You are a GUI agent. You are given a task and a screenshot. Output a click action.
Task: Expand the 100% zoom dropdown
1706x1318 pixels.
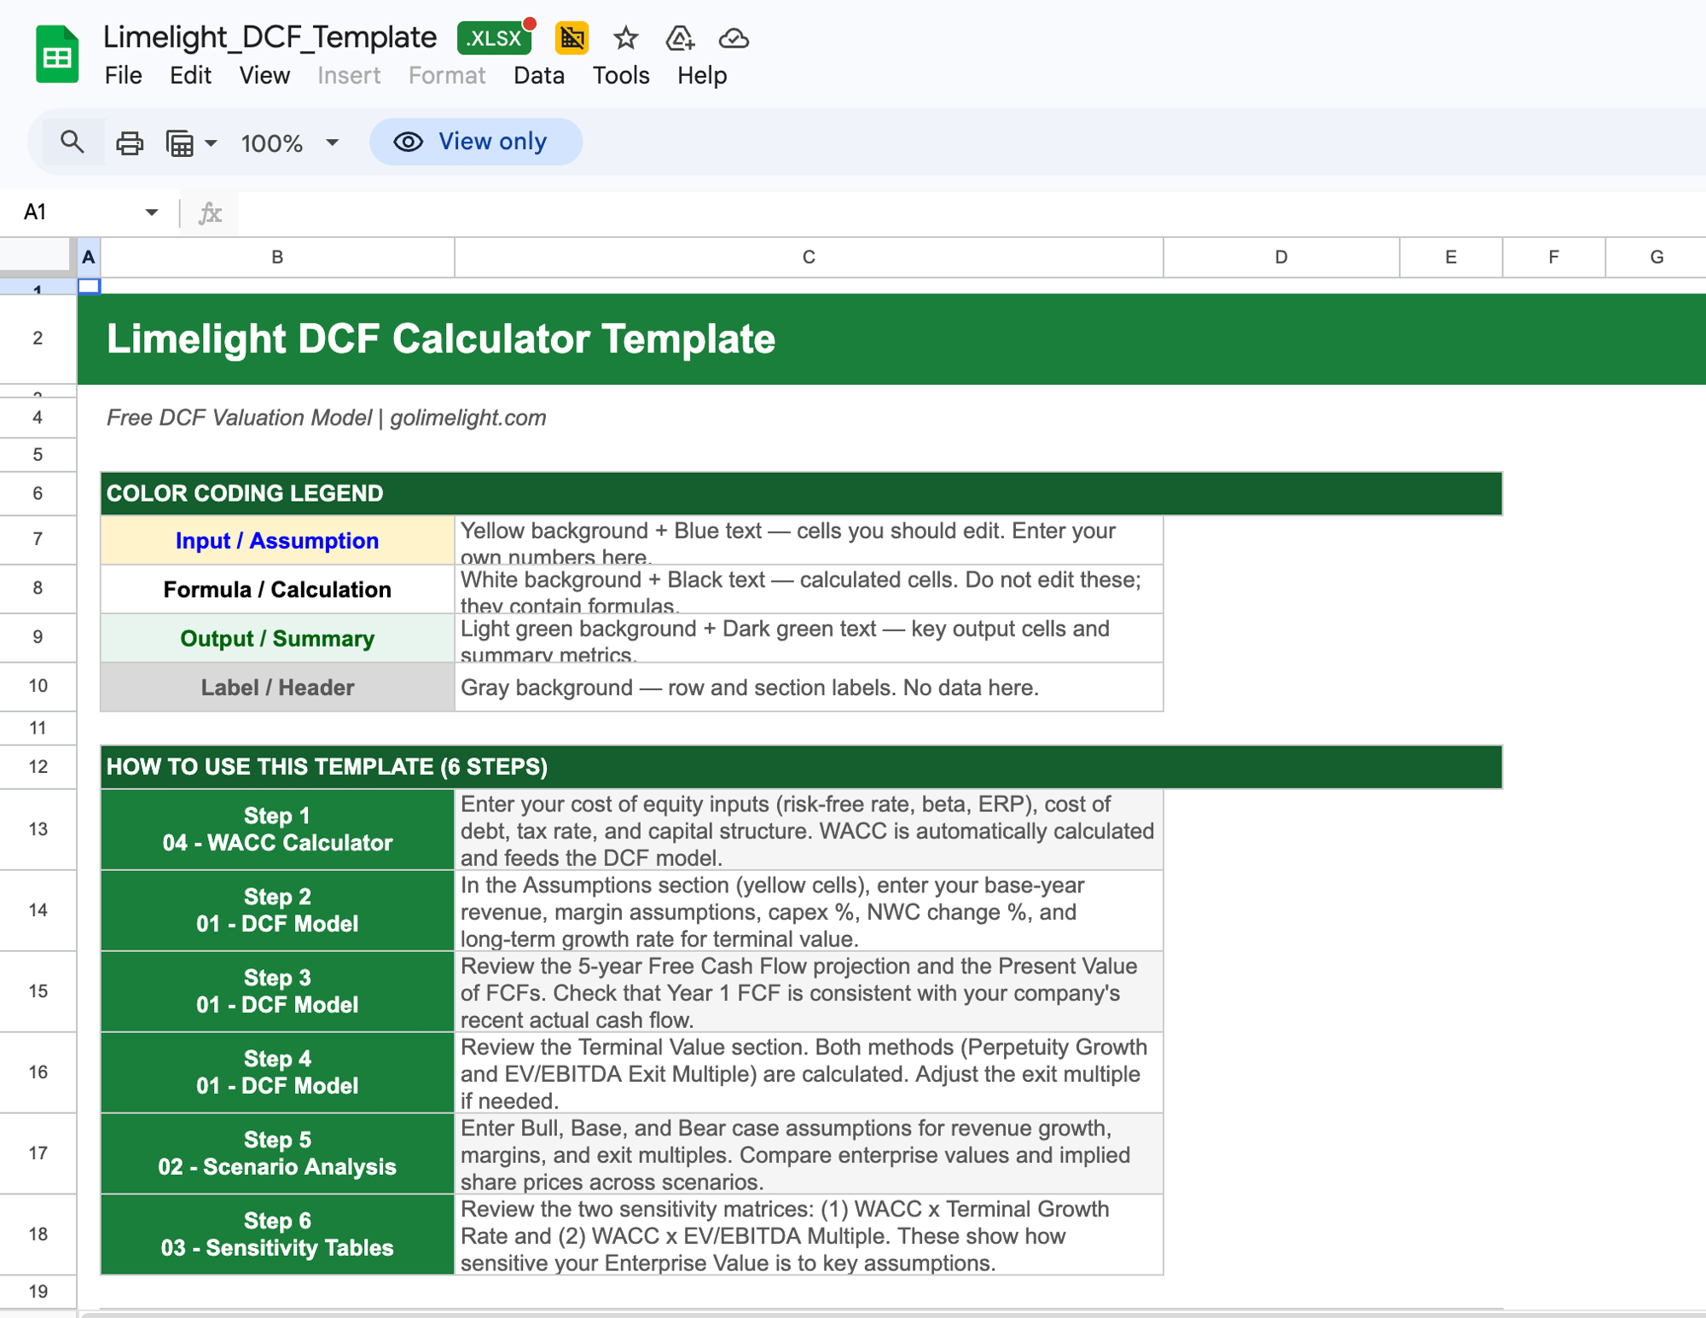pos(332,142)
